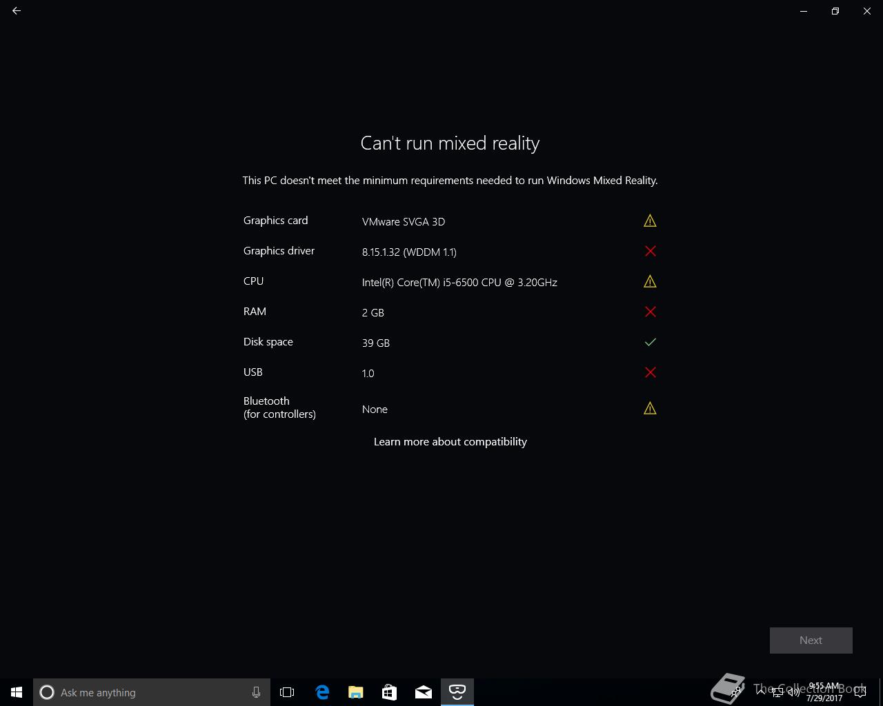Open the clock showing 9:55 AM
Image resolution: width=883 pixels, height=706 pixels.
[x=824, y=692]
